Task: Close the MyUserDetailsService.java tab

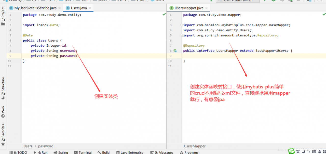Action: pos(60,8)
